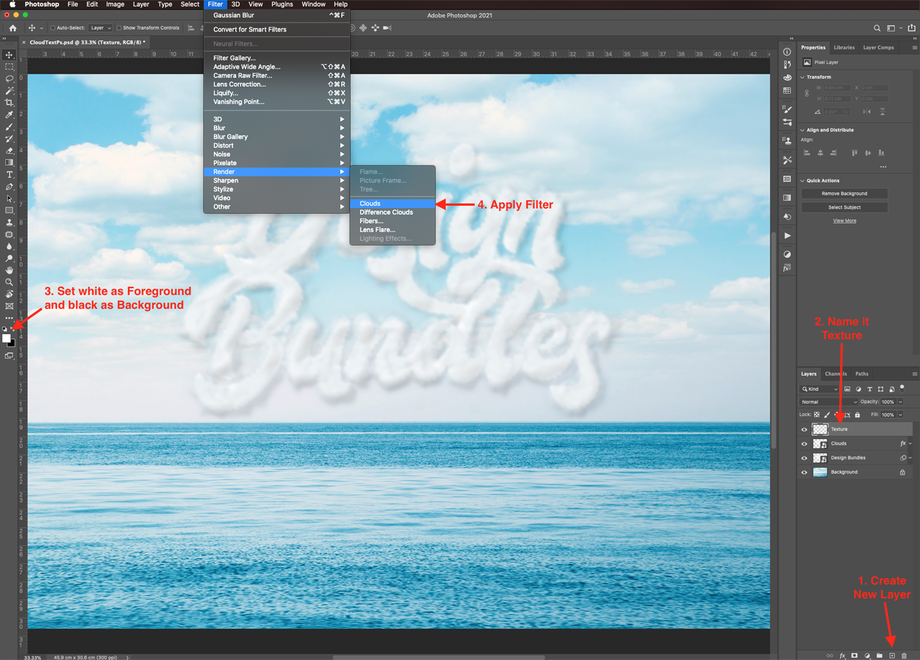Click the Select Subject button
This screenshot has height=660, width=920.
coord(845,207)
